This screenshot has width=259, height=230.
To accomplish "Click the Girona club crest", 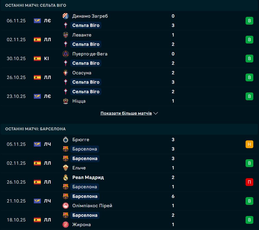I will (x=66, y=225).
